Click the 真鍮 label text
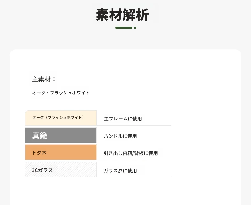 pyautogui.click(x=40, y=136)
